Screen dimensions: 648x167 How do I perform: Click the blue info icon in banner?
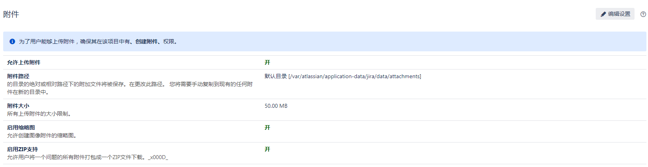tap(12, 41)
